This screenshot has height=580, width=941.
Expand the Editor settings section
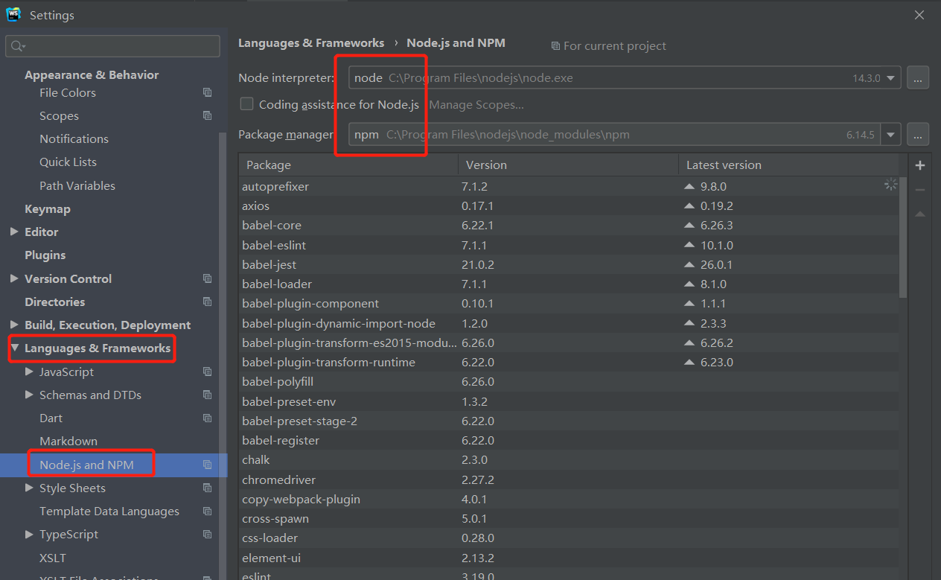[x=14, y=232]
